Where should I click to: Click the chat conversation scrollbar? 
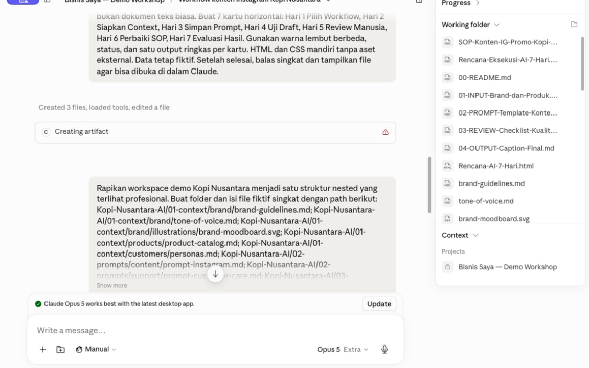(x=429, y=185)
